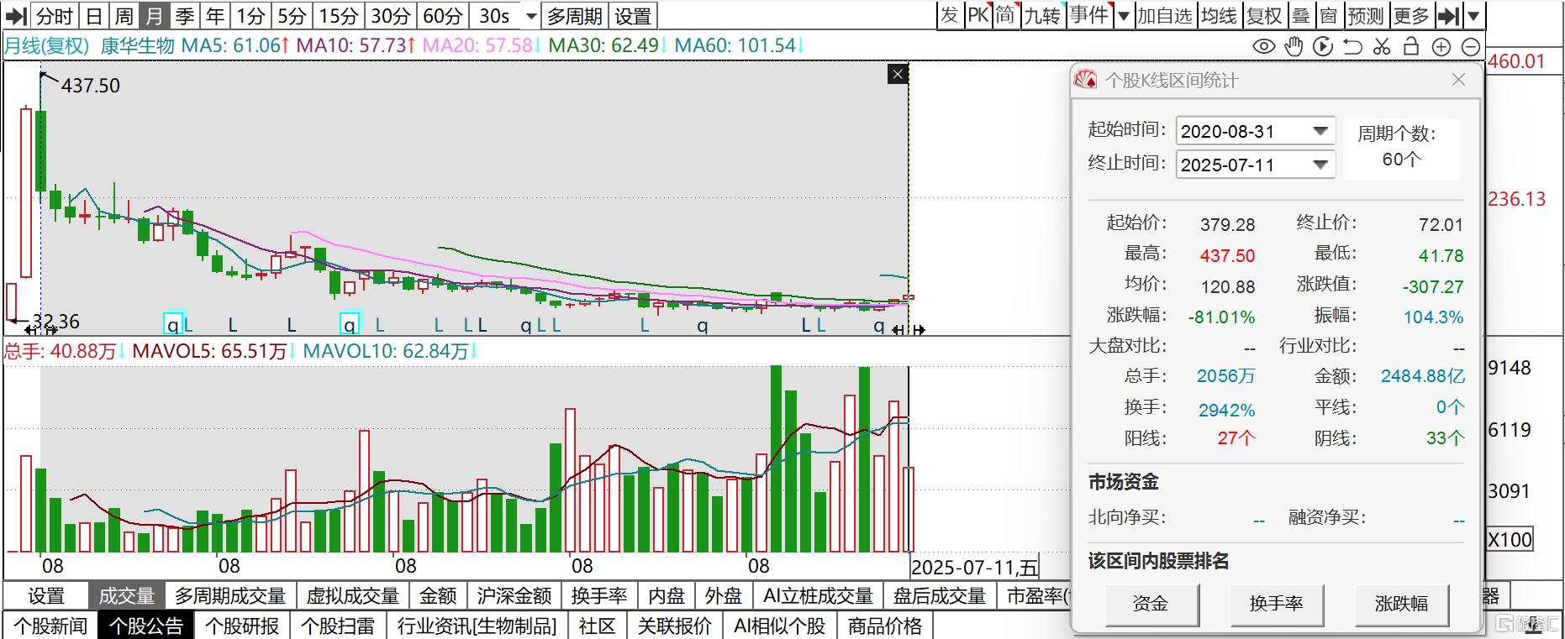Click top toolbar 设置 button

633,16
